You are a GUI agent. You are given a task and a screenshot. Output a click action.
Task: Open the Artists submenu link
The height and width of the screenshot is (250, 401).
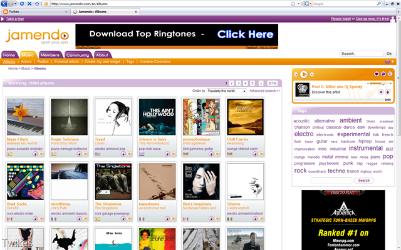[x=26, y=61]
